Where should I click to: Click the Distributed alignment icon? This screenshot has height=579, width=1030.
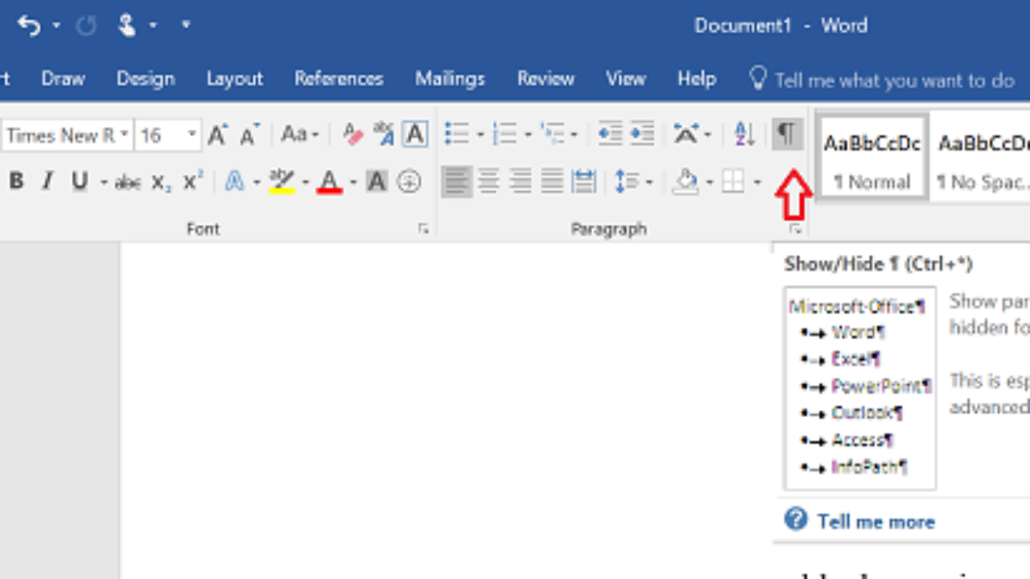pos(585,181)
